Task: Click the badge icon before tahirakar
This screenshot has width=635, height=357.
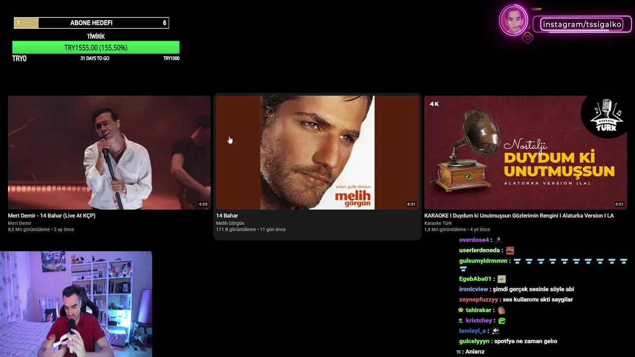Action: (461, 310)
